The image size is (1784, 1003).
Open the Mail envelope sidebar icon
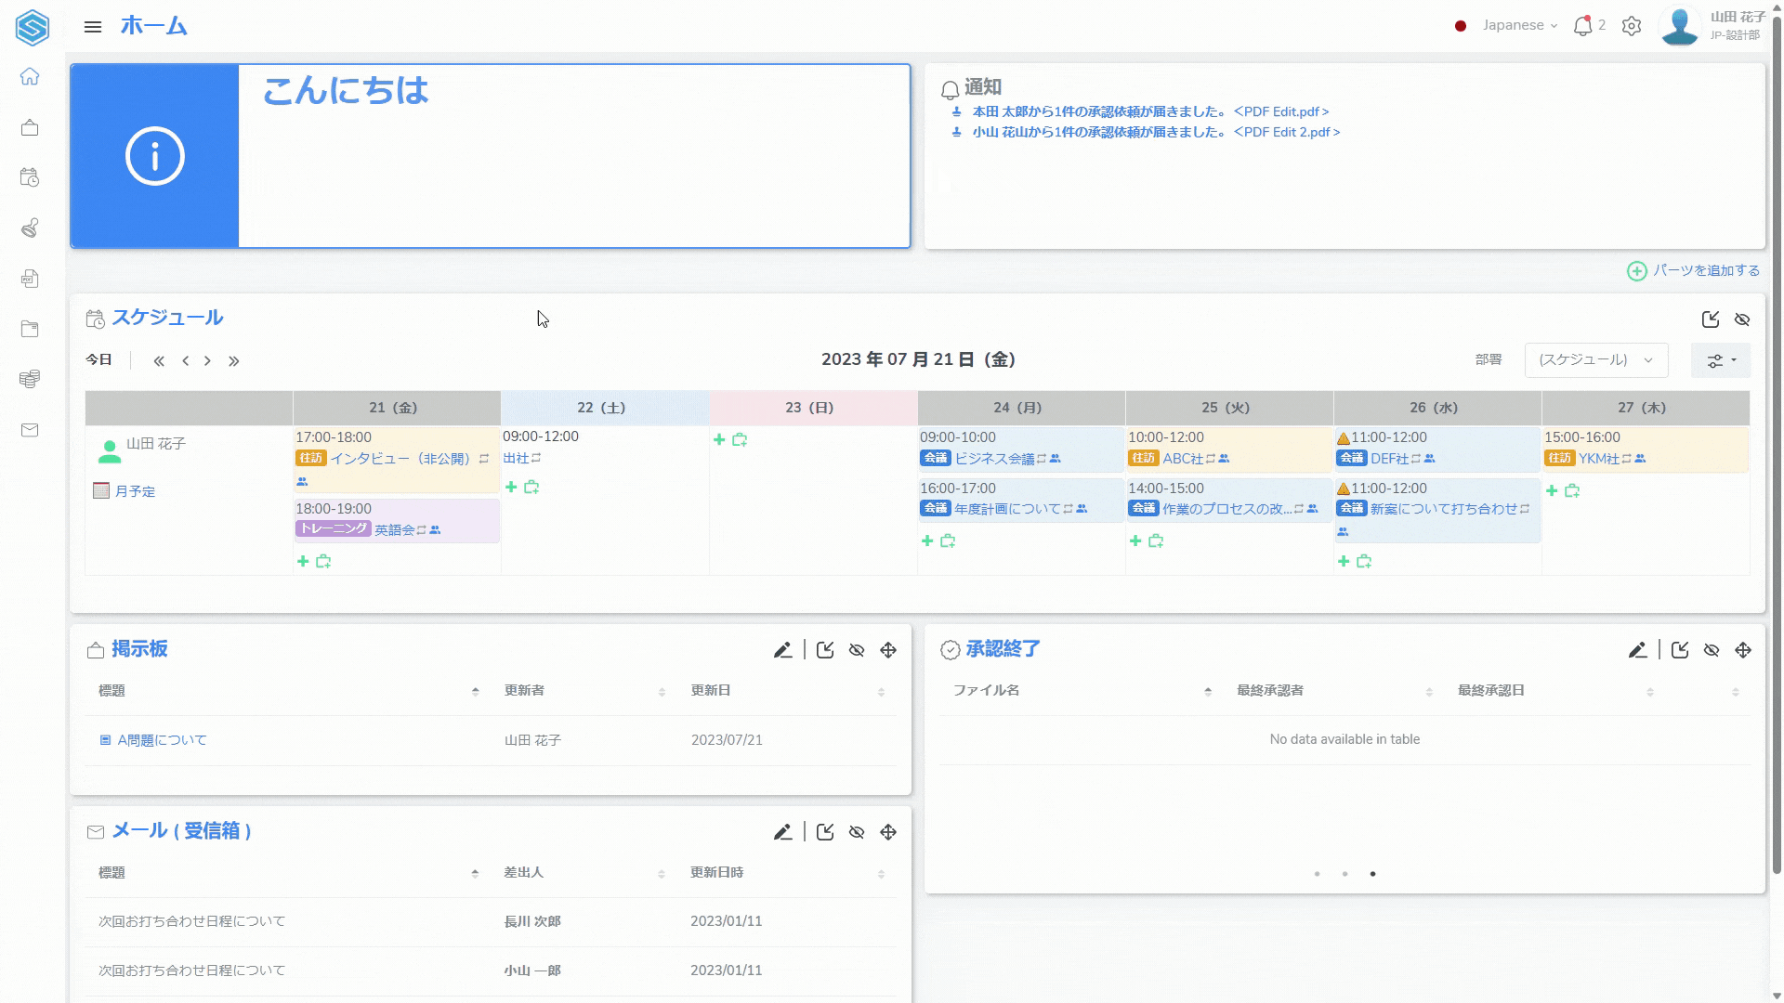pyautogui.click(x=30, y=430)
